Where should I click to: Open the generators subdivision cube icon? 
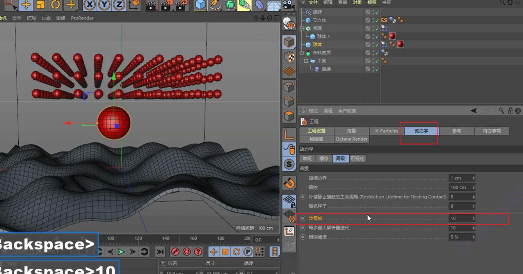click(x=230, y=5)
